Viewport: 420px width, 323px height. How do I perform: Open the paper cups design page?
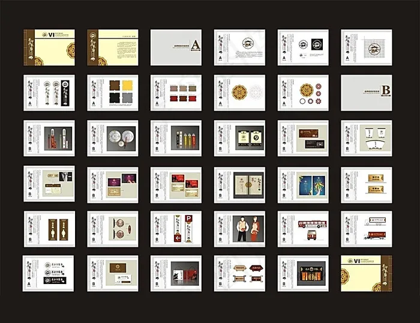tap(367, 139)
